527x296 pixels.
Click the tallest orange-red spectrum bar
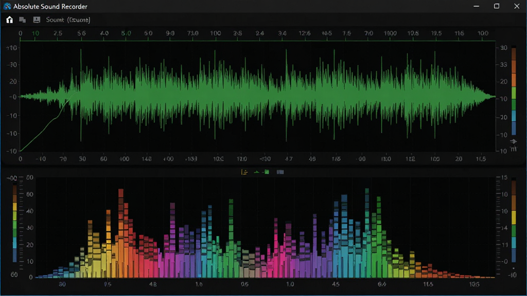[121, 233]
